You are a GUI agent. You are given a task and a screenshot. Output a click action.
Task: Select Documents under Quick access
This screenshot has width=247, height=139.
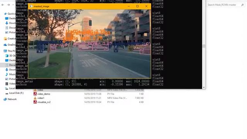point(10,28)
